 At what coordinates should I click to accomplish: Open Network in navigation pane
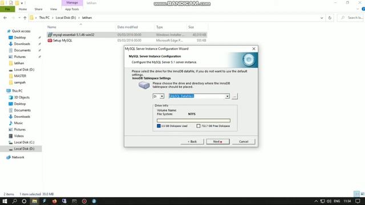tap(18, 157)
